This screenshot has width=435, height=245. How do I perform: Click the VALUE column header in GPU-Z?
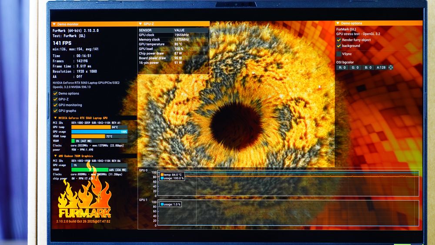pyautogui.click(x=179, y=30)
